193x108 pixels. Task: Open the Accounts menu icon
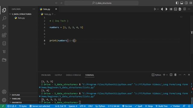coord(4,92)
